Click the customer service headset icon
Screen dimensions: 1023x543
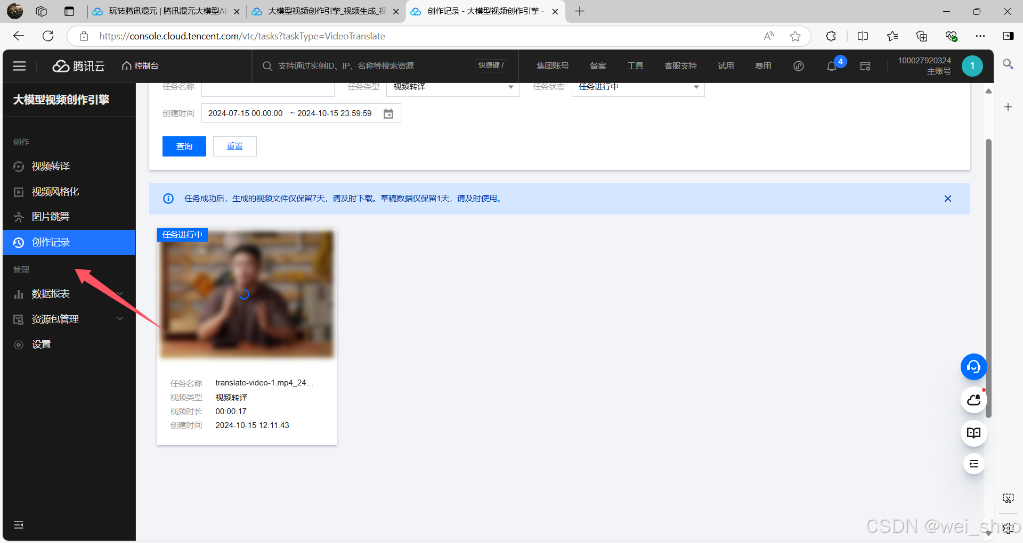[973, 367]
